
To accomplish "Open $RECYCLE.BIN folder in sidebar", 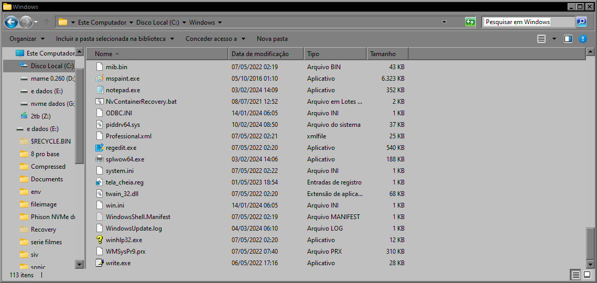I will (x=45, y=141).
